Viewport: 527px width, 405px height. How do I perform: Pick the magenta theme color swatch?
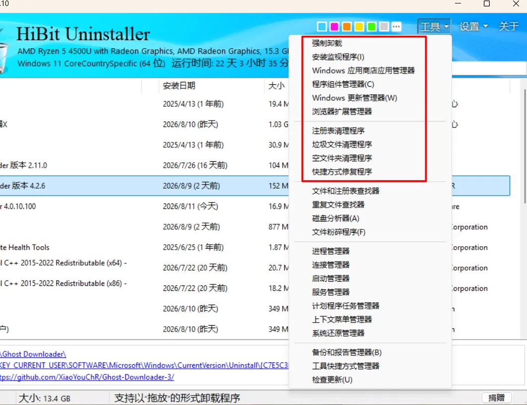(x=334, y=26)
